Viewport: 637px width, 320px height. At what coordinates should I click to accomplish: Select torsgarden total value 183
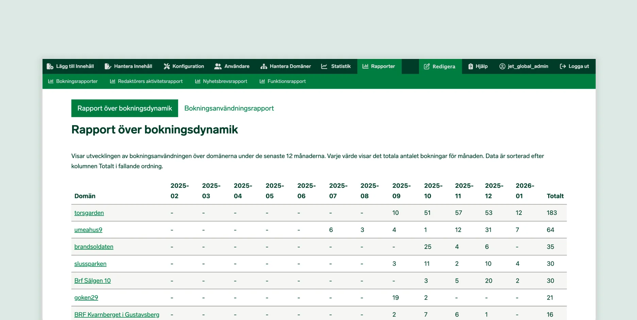(x=552, y=213)
